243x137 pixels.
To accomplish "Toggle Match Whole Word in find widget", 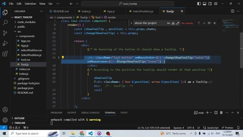I will [173, 23].
